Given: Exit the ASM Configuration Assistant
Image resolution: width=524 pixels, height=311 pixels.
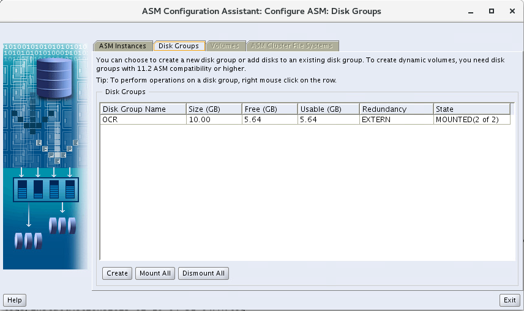Looking at the screenshot, I should click(509, 300).
